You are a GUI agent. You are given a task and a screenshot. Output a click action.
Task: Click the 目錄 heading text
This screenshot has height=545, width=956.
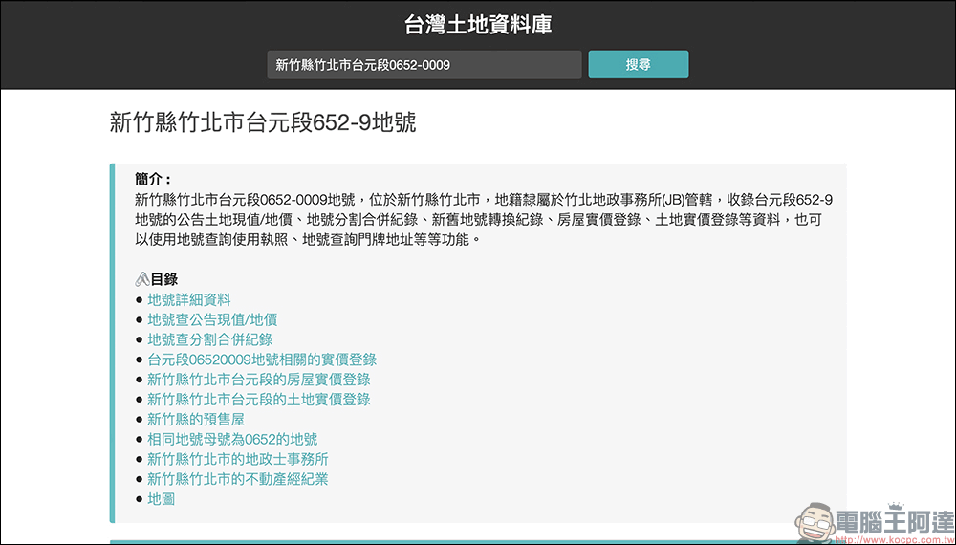click(x=164, y=279)
